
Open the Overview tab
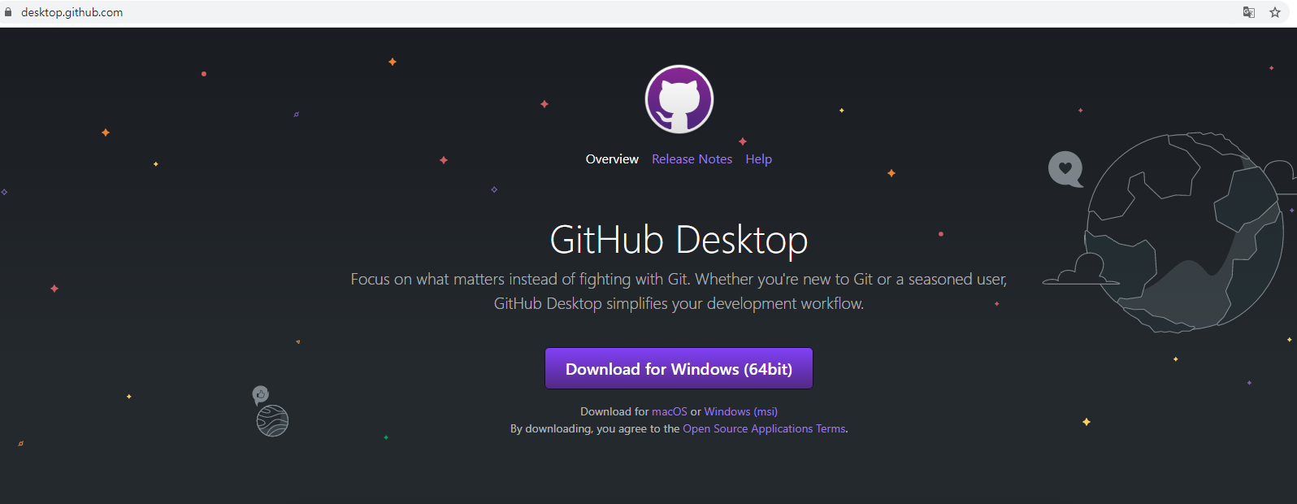[x=612, y=159]
